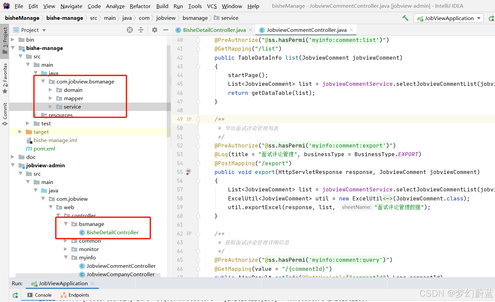Expand the domain package

[50, 90]
